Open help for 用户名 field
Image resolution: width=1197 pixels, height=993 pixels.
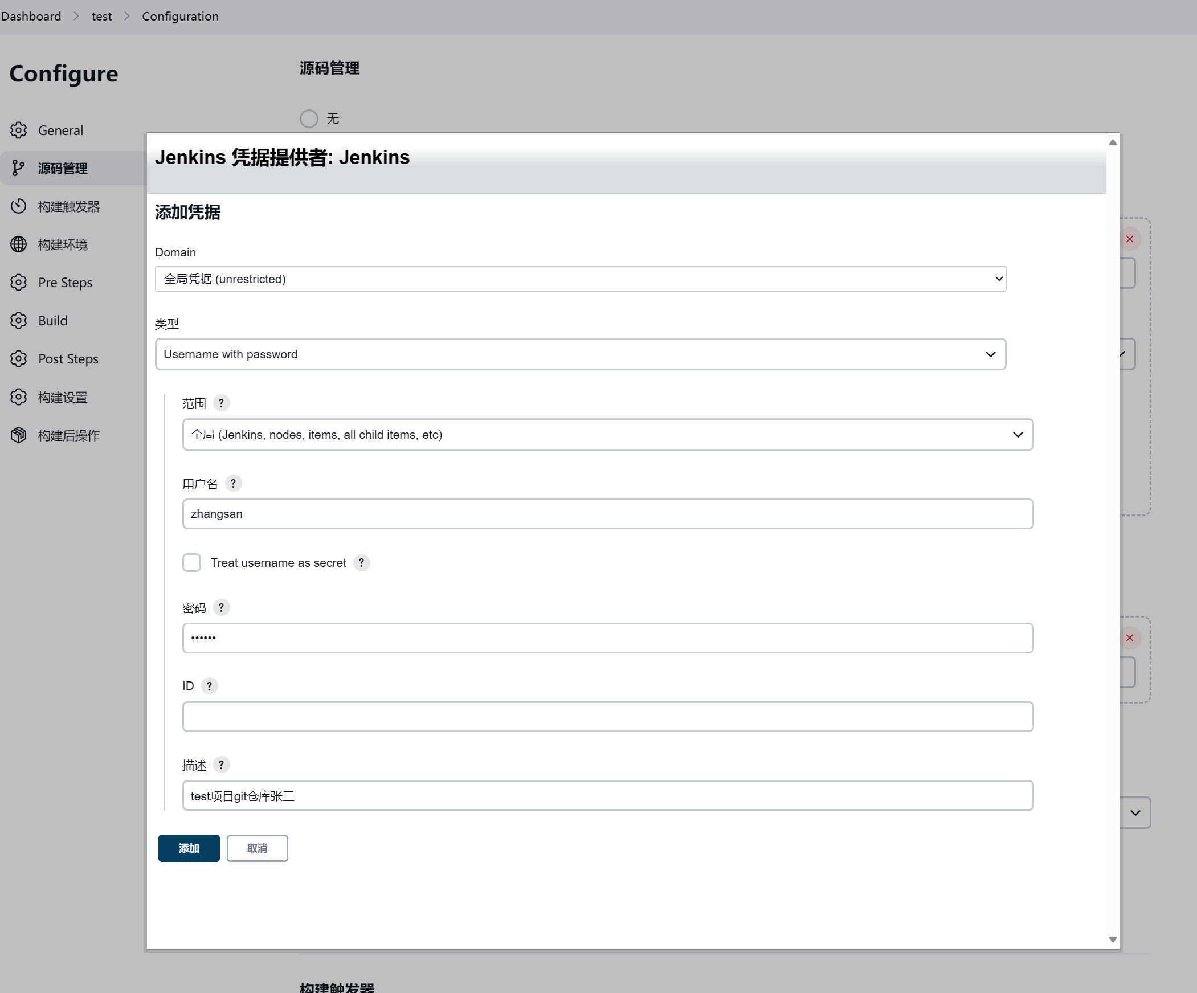[x=233, y=483]
